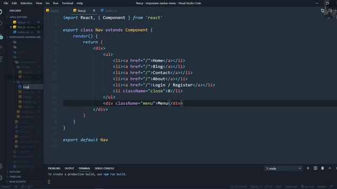The height and width of the screenshot is (189, 337).
Task: Click the CRLF line ending status item
Action: tap(279, 187)
